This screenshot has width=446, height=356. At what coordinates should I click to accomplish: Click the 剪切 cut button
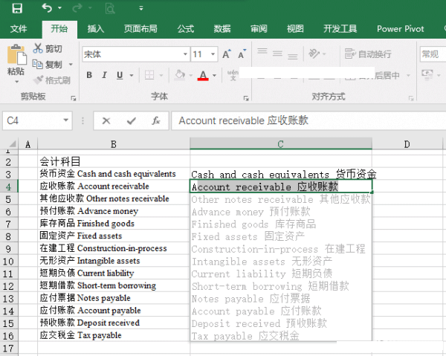tap(48, 48)
